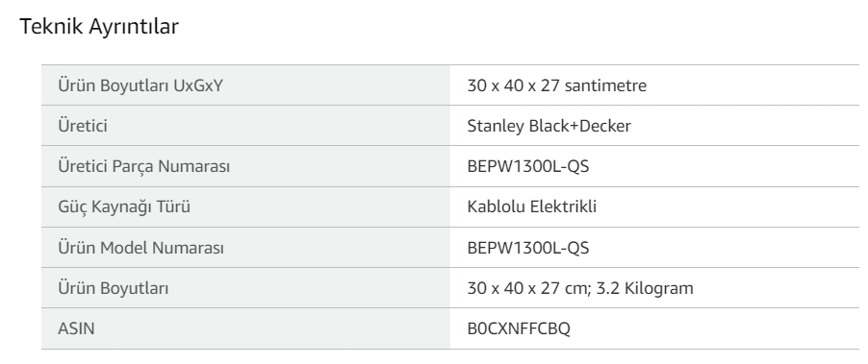Click the 30 x 40 x 27 cm; 3.2 Kilogram value

(x=580, y=288)
